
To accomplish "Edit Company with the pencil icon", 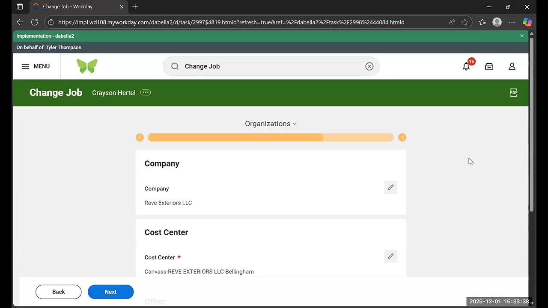I will click(390, 187).
